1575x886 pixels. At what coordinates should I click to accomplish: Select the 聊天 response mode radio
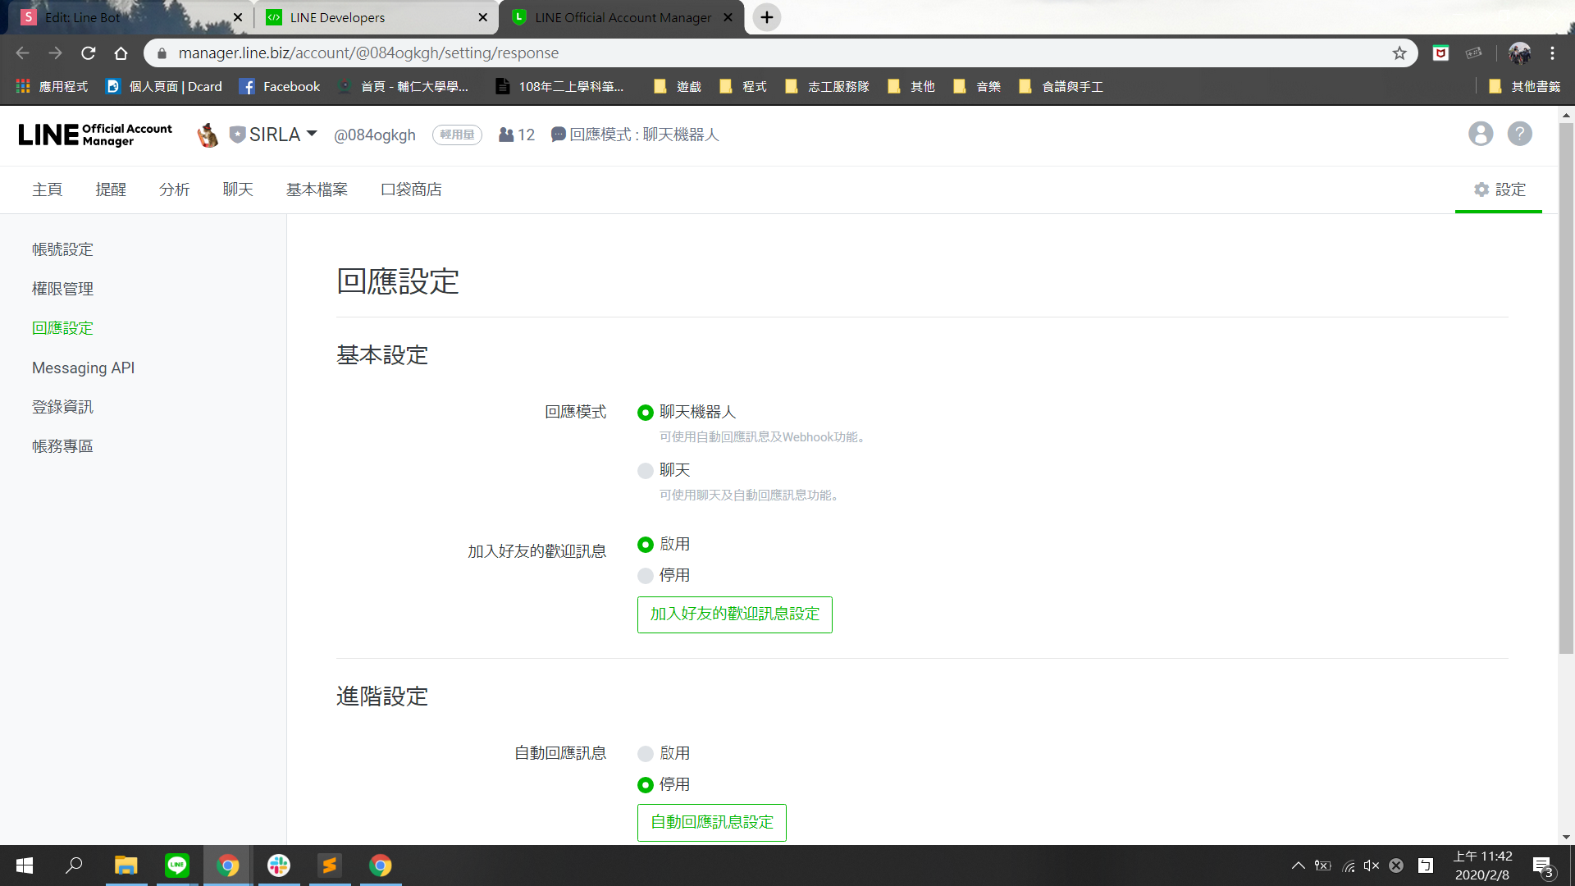point(646,471)
